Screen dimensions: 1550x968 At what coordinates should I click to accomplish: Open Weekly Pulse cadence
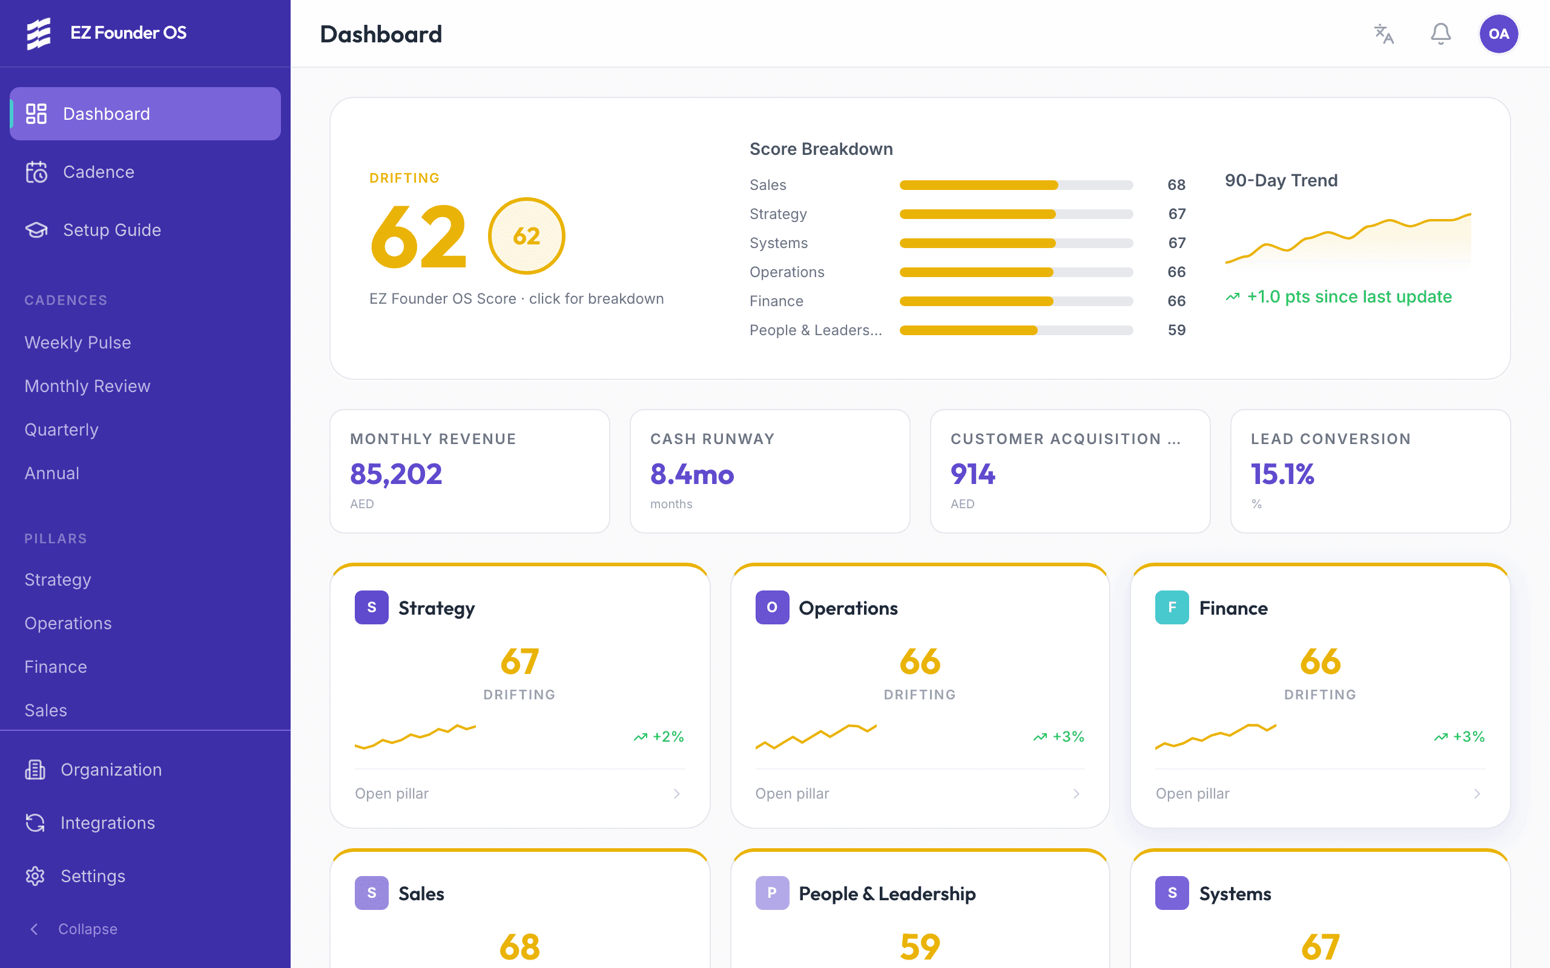77,342
